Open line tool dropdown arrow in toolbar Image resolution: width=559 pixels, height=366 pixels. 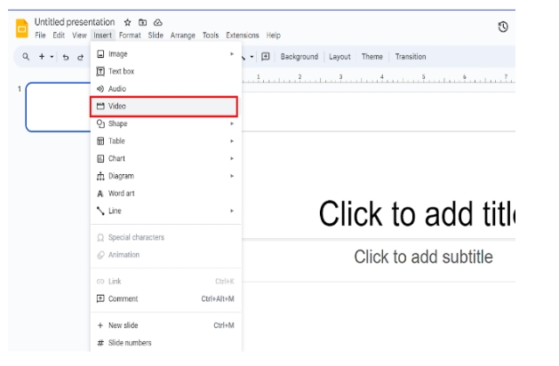click(252, 57)
